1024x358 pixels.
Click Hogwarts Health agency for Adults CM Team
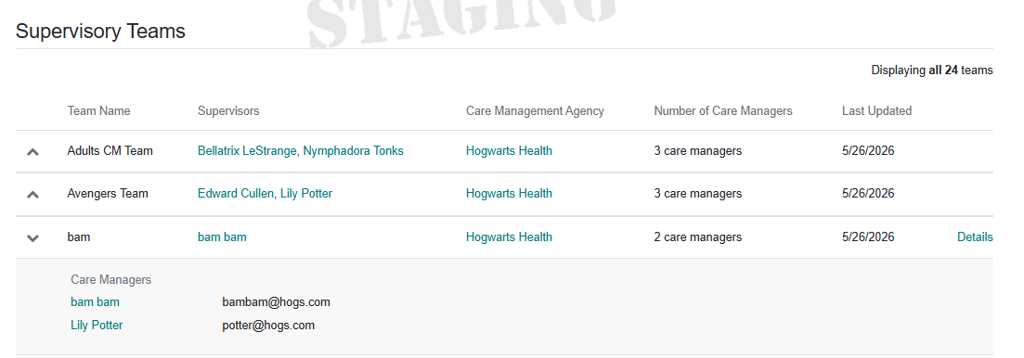point(509,150)
